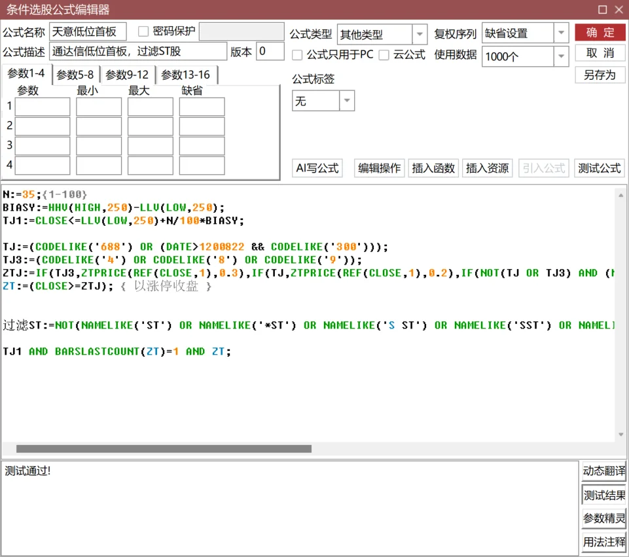Expand the 使用数据 dropdown arrow
Screen dimensions: 629x557
(561, 56)
